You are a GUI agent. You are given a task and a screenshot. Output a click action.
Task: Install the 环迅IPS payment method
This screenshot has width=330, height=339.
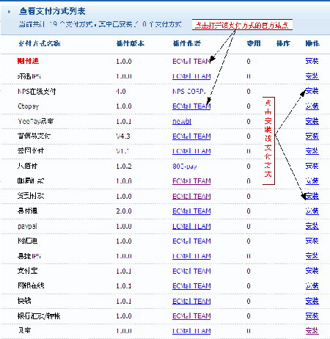coord(312,76)
